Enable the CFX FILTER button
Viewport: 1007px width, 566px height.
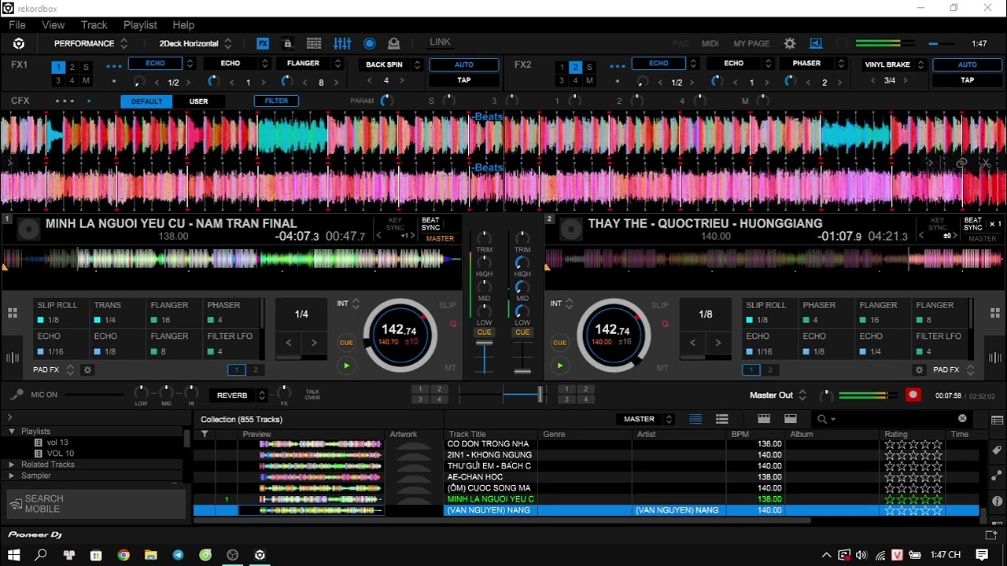[276, 101]
